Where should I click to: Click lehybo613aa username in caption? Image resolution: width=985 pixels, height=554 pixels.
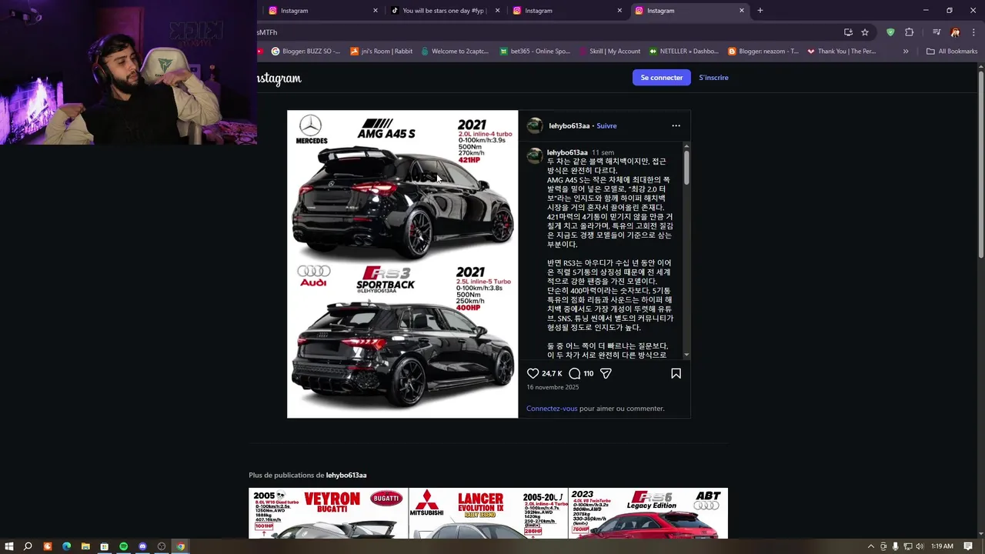pos(567,152)
